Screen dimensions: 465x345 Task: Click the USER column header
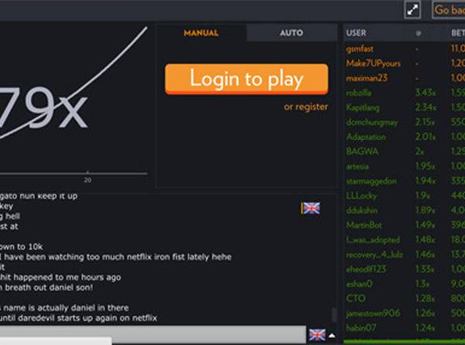coord(356,33)
